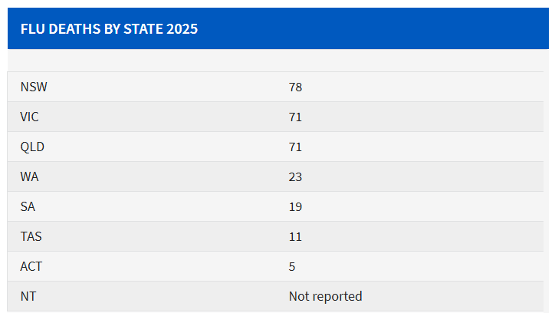Screen dimensions: 555x313
Task: Select the NT state label
Action: click(x=28, y=297)
